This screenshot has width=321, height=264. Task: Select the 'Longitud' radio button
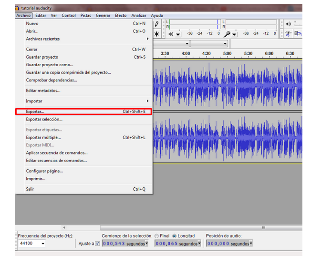pos(174,236)
